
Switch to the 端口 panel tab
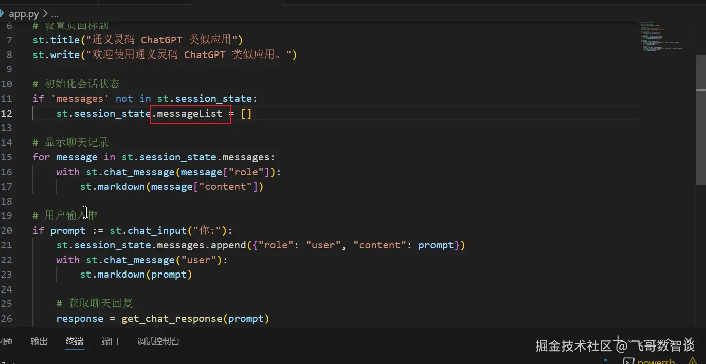[x=110, y=341]
